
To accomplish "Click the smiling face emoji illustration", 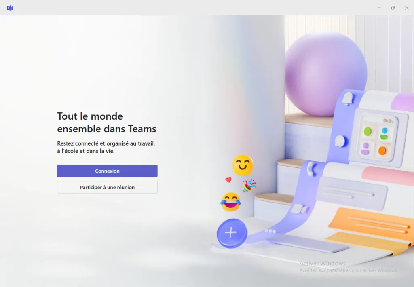I will click(x=243, y=165).
